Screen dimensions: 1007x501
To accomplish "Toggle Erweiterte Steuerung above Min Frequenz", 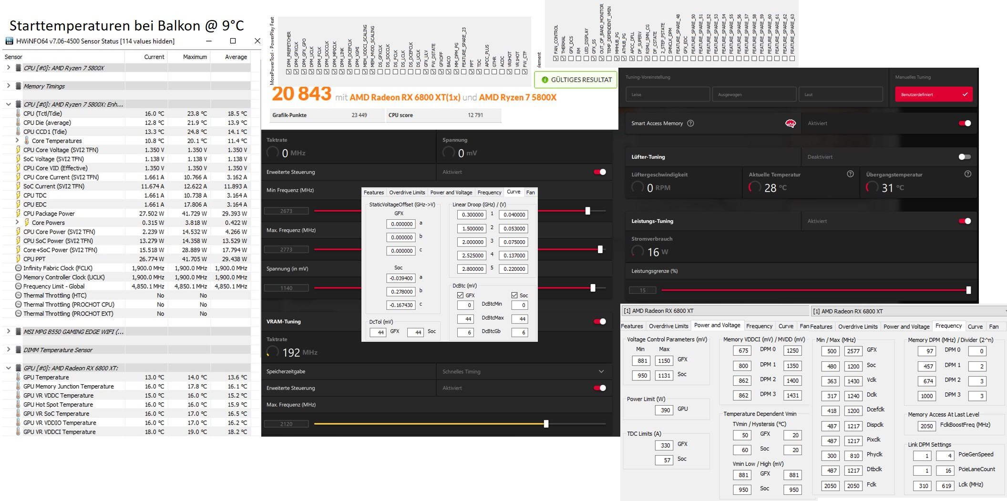I will click(x=600, y=172).
